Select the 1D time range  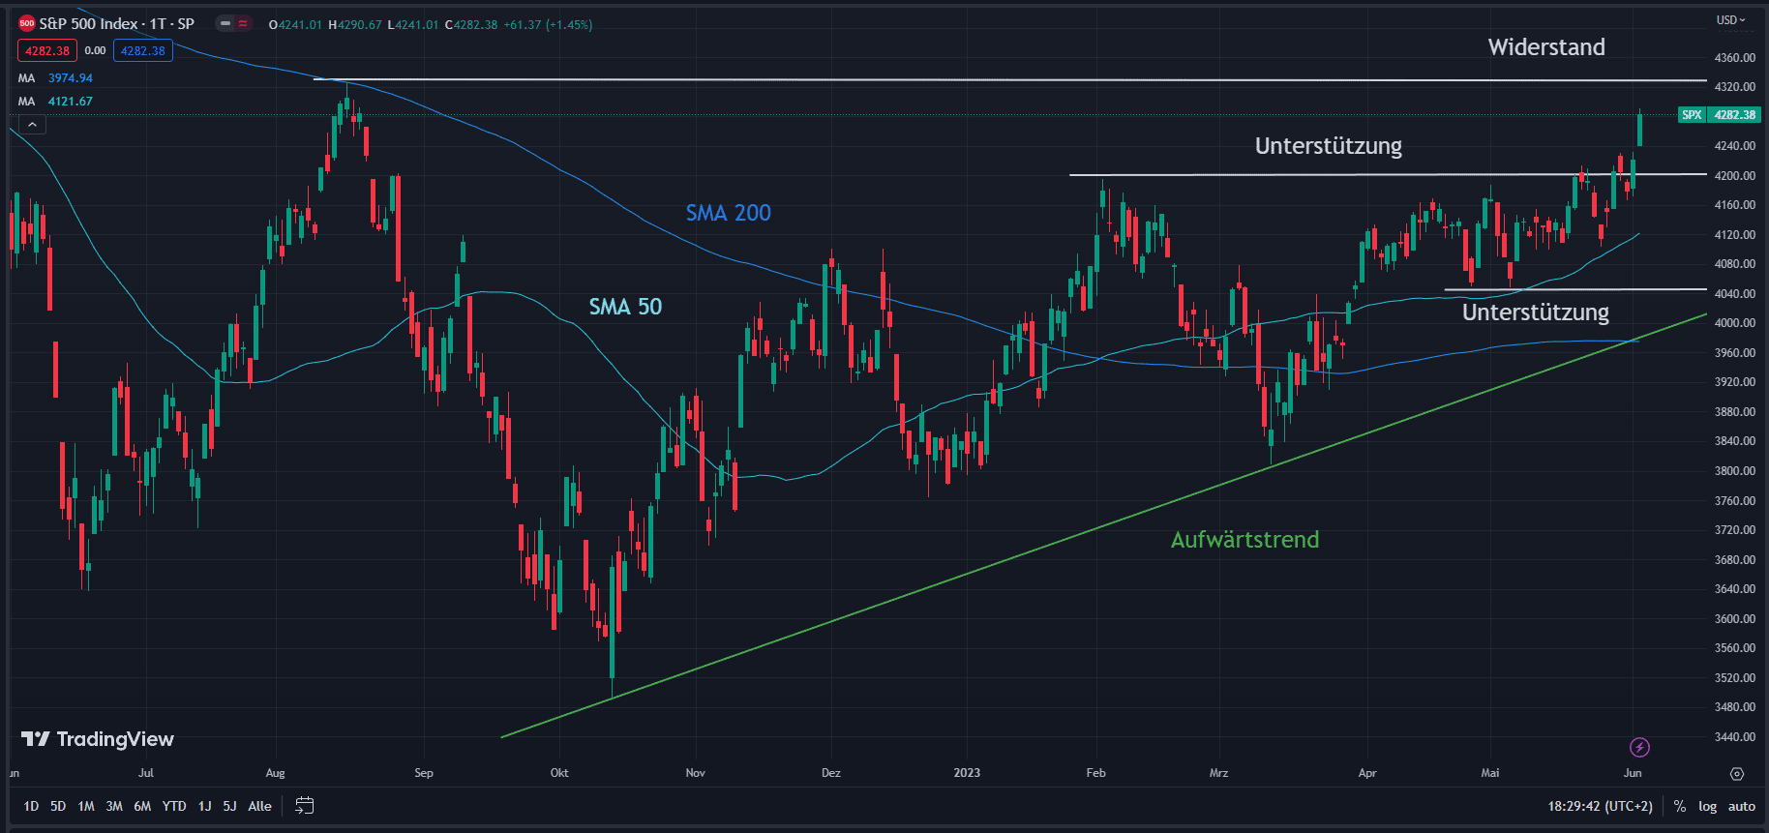pyautogui.click(x=31, y=806)
